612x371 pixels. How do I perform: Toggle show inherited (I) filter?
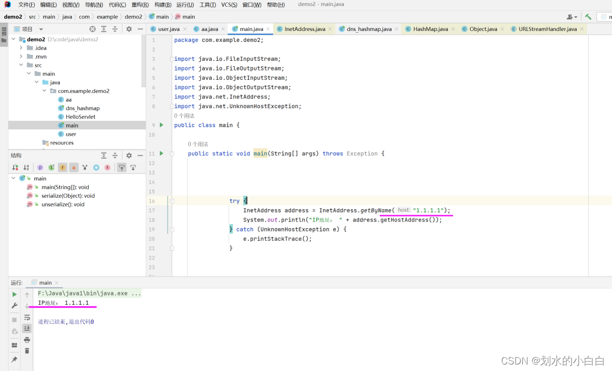[x=51, y=167]
